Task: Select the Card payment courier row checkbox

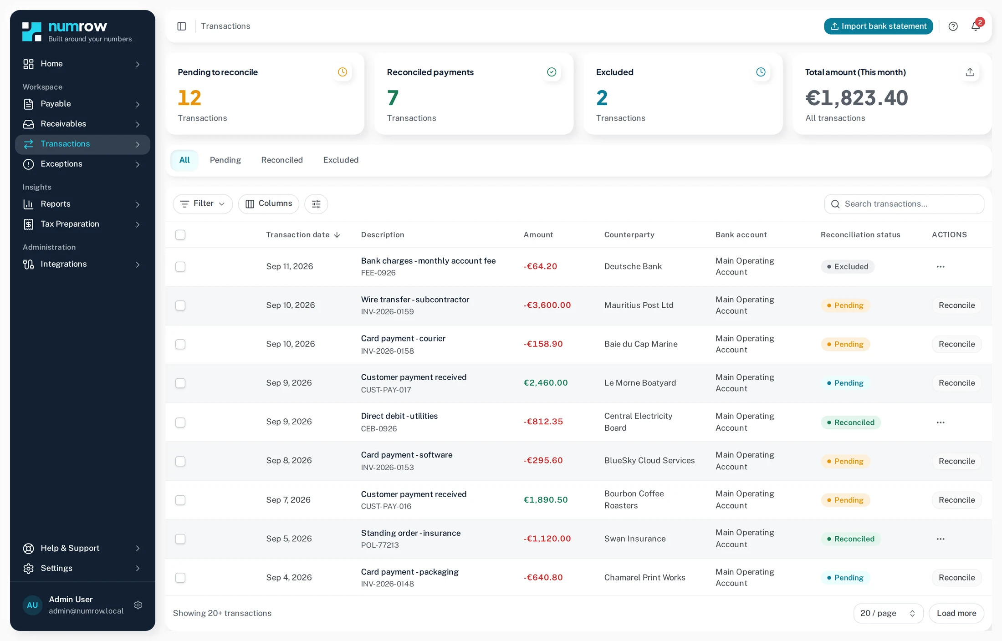Action: click(x=180, y=344)
